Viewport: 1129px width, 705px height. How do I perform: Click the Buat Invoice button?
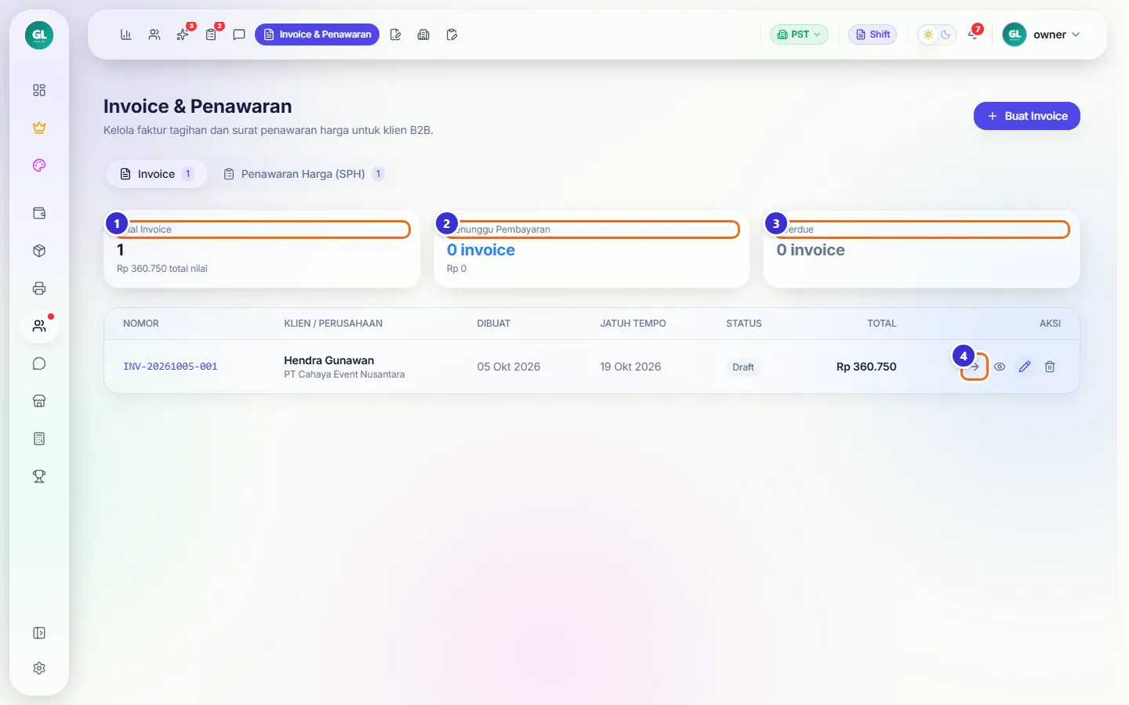click(x=1027, y=116)
